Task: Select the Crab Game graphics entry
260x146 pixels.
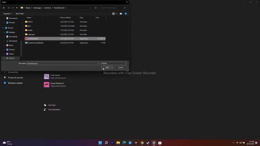Action: (55, 77)
